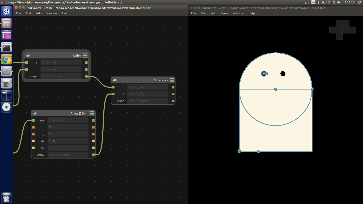
Task: Click the orange i port on the a0 node
Action: pyautogui.click(x=33, y=127)
